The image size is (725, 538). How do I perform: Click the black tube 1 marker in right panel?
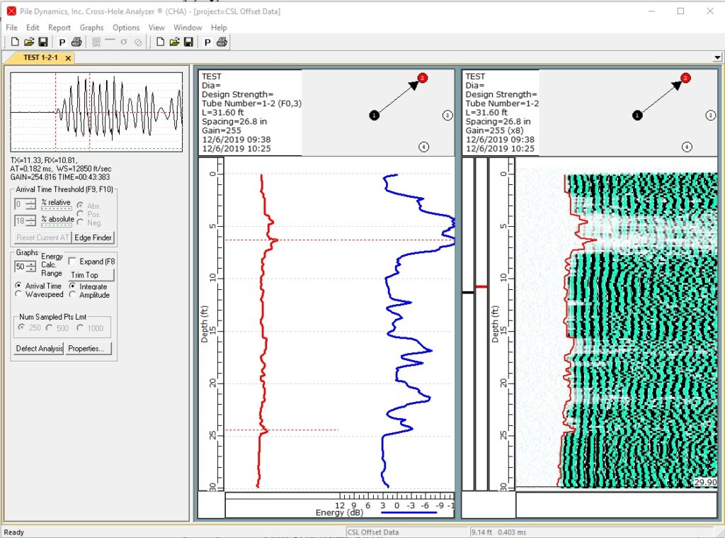coord(637,116)
